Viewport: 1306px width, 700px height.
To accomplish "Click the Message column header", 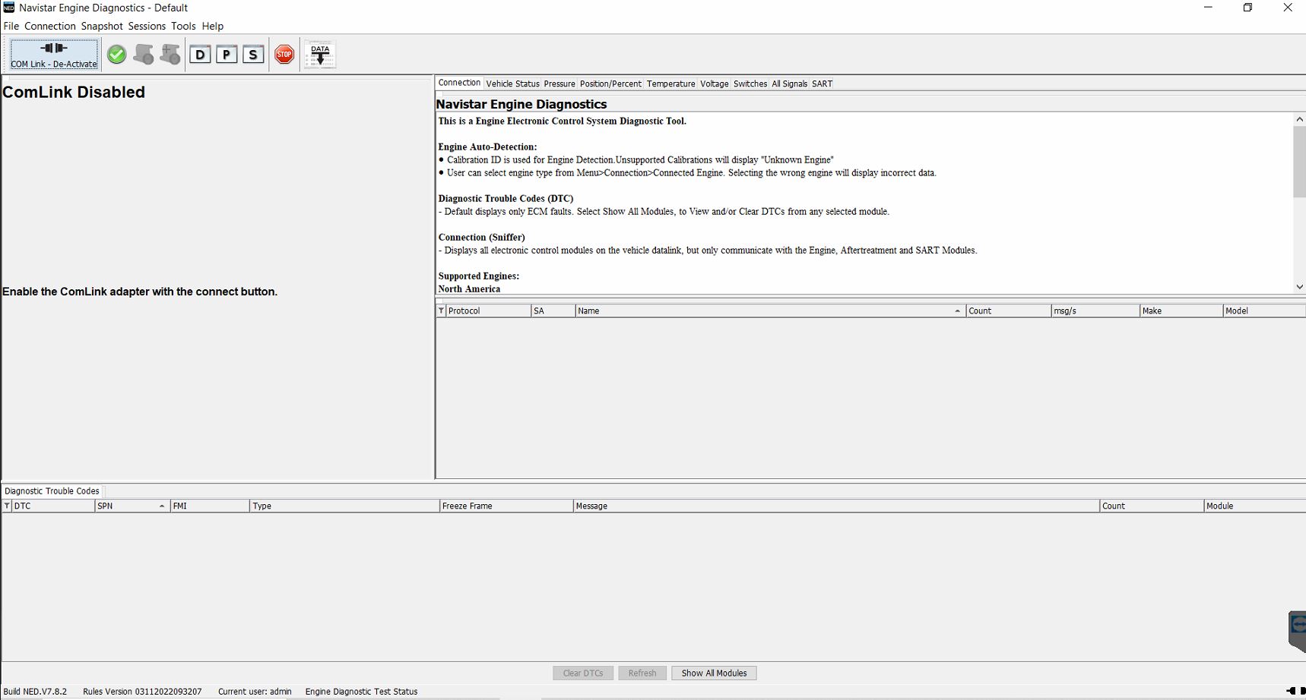I will coord(836,506).
